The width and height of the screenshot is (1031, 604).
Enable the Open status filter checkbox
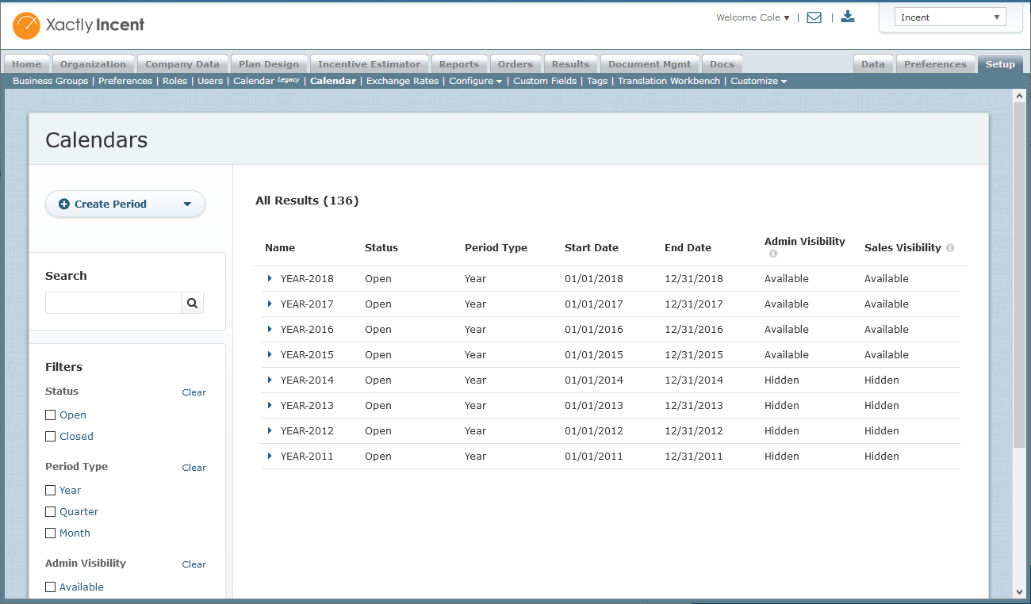tap(51, 415)
